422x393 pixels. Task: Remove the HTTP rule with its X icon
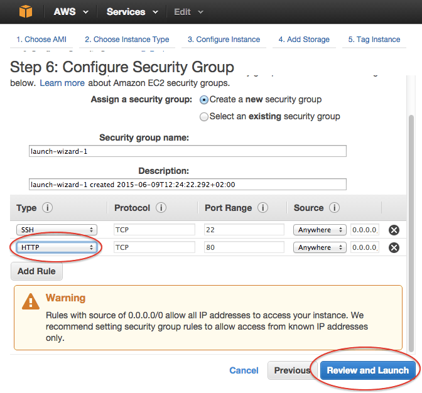click(x=394, y=247)
